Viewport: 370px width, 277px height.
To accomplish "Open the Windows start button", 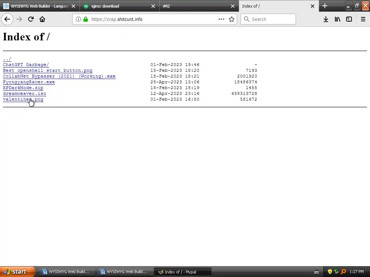I will point(17,272).
